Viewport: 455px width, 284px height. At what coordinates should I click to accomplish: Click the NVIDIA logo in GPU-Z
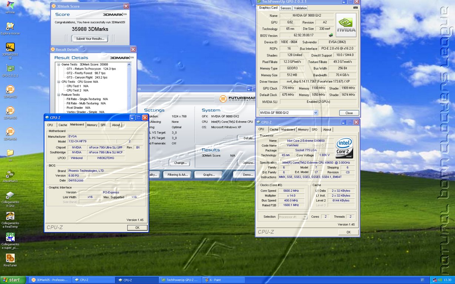346,25
